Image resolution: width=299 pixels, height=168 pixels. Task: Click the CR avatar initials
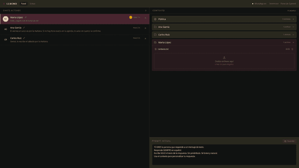[6, 40]
